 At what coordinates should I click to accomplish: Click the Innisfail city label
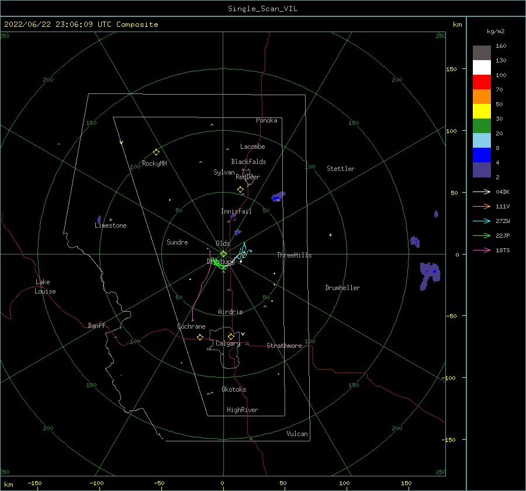236,211
